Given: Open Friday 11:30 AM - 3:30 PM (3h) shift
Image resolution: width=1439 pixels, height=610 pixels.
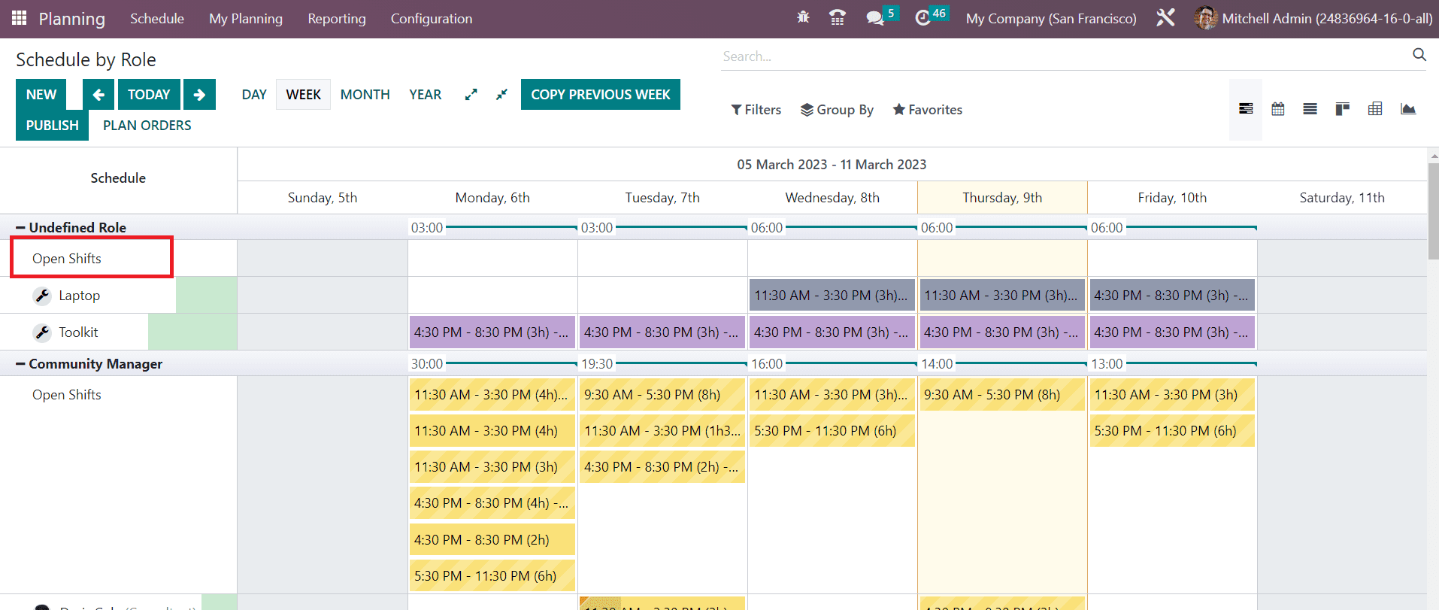Looking at the screenshot, I should [x=1172, y=395].
